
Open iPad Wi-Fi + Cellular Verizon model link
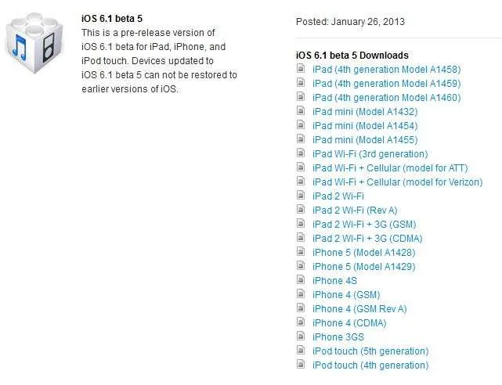pyautogui.click(x=397, y=182)
